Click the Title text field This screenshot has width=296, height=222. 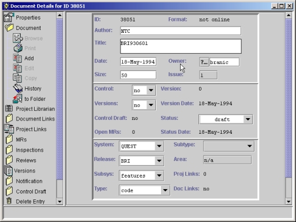pos(181,46)
